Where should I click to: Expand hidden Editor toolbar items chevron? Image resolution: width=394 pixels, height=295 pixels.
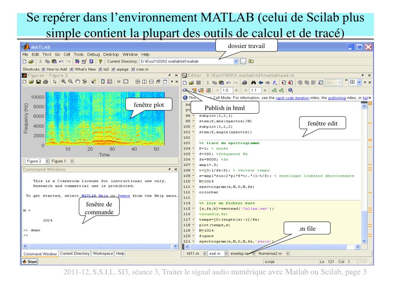[346, 80]
